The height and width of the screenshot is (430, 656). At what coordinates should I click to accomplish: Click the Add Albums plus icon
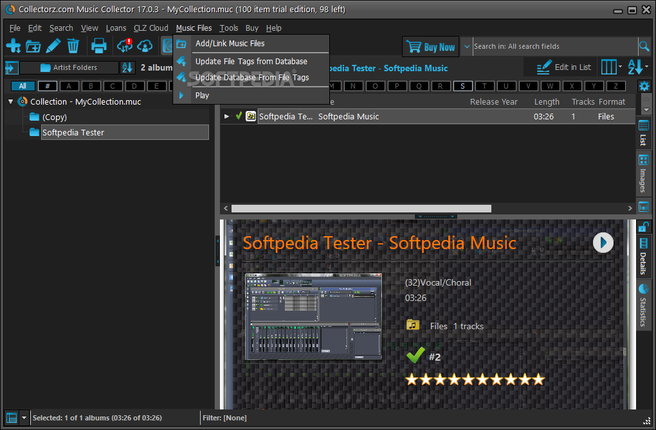(x=14, y=46)
